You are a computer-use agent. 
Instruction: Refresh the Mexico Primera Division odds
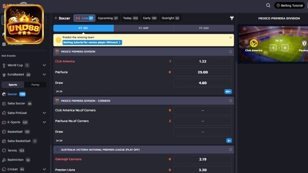click(x=230, y=52)
